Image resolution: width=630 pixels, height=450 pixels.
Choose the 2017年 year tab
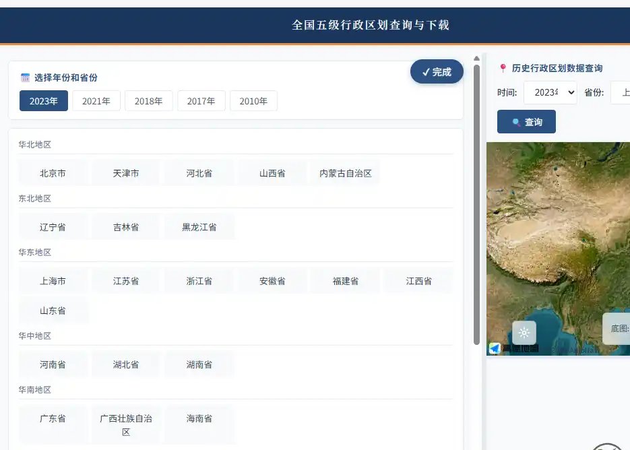(201, 101)
